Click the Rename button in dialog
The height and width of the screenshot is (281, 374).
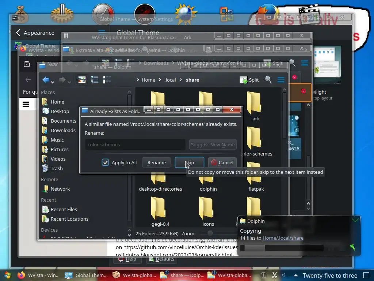[x=156, y=162]
